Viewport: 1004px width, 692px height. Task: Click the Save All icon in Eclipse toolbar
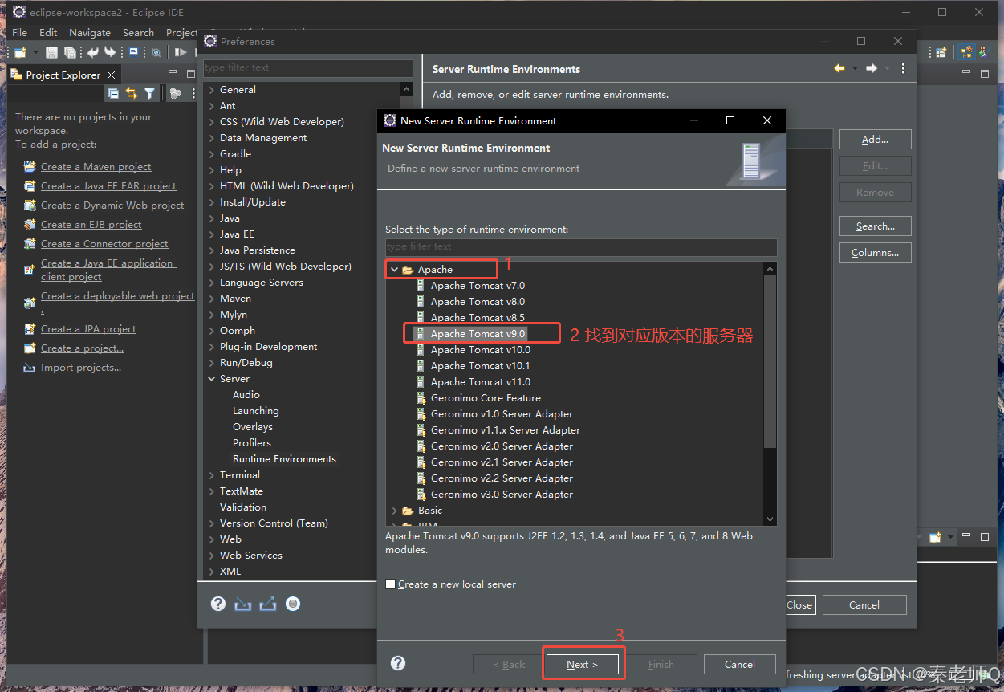point(70,52)
